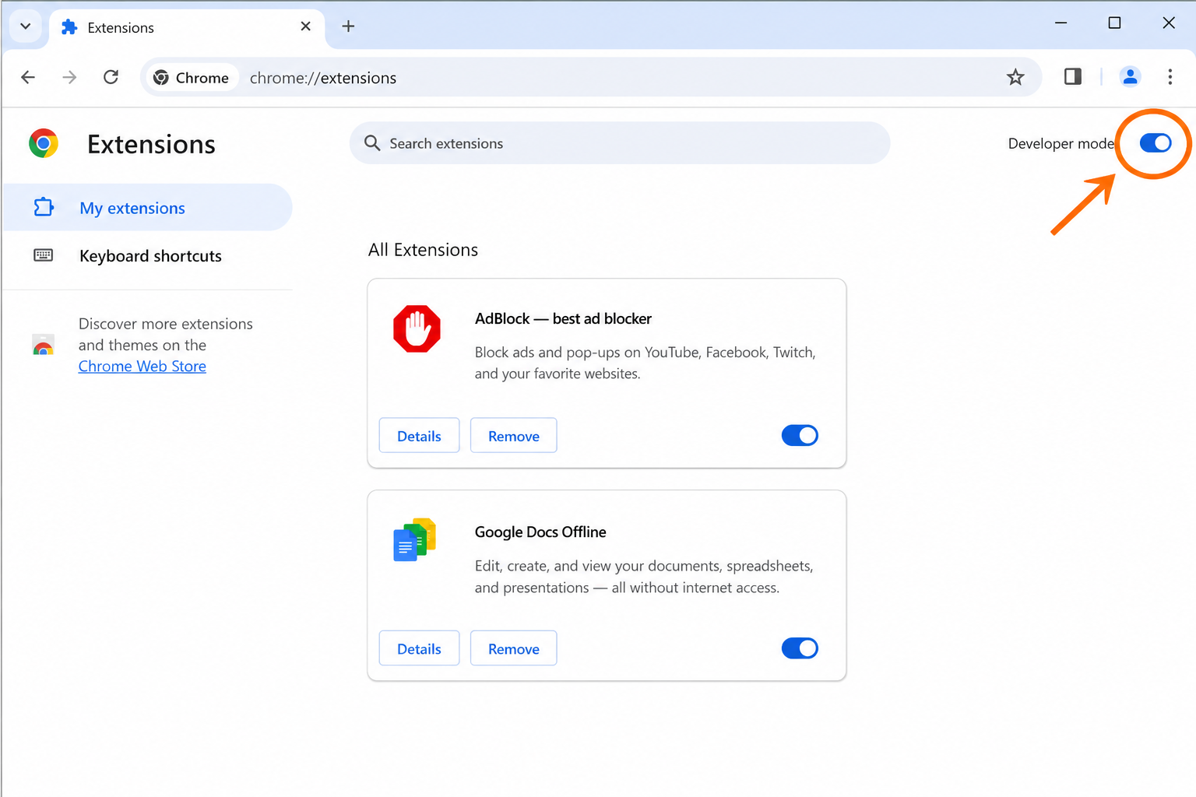
Task: Reload the extensions page
Action: point(111,77)
